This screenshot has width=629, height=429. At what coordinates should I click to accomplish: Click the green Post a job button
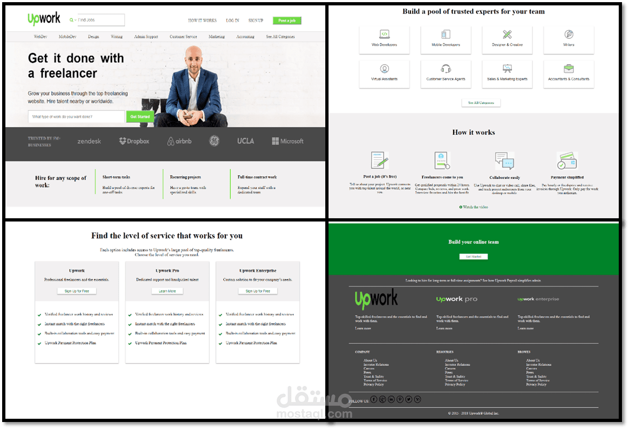[286, 20]
